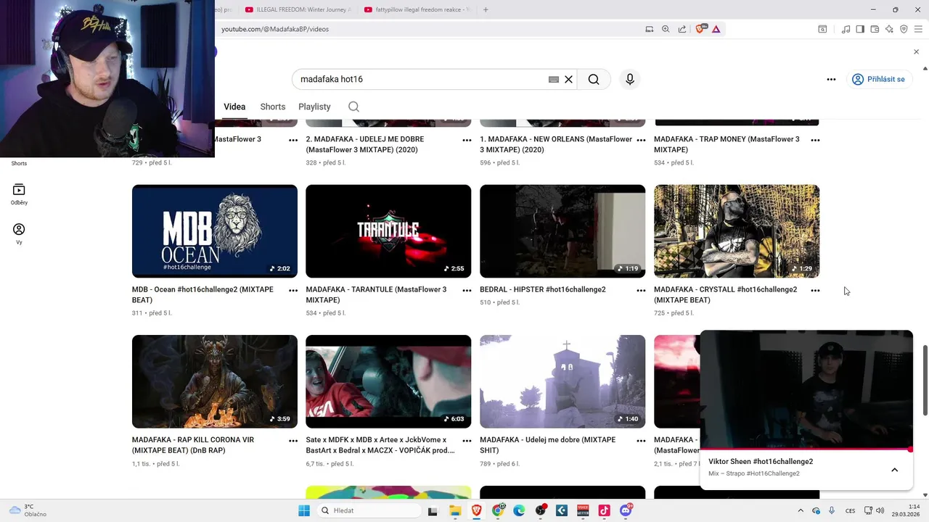
Task: Click the share page icon in address bar
Action: tap(682, 29)
